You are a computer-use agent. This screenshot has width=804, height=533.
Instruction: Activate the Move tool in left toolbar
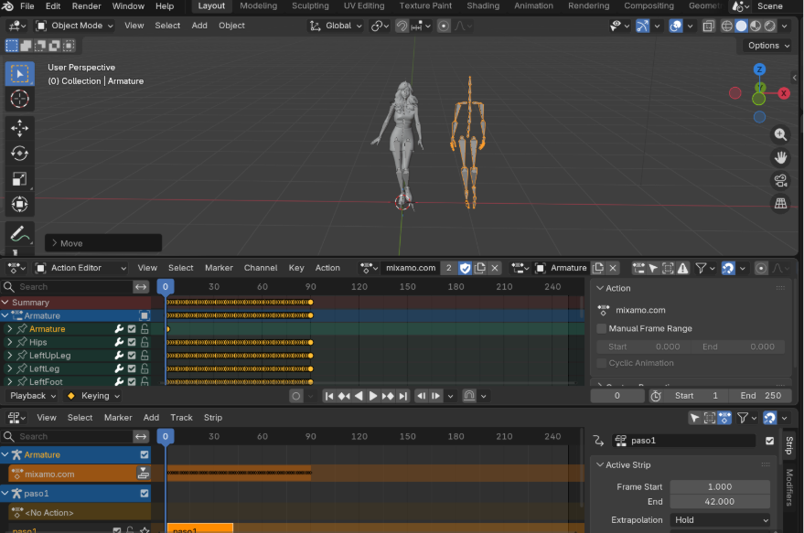(x=19, y=127)
